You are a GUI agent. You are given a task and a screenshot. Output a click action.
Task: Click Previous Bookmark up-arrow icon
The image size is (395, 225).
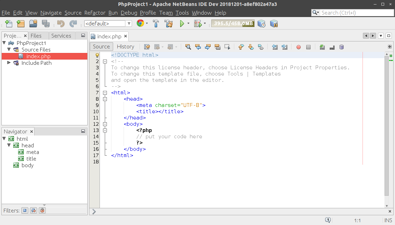(x=241, y=47)
